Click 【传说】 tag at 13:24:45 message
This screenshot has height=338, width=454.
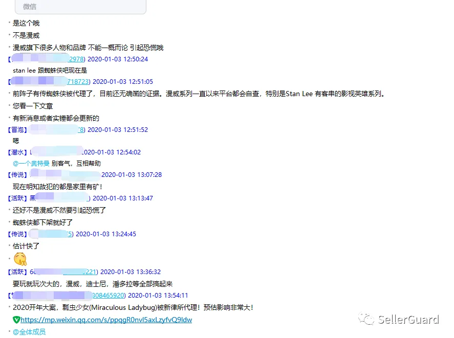click(17, 234)
